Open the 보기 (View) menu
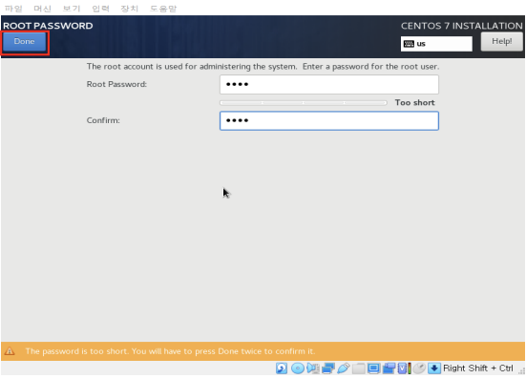 [72, 9]
